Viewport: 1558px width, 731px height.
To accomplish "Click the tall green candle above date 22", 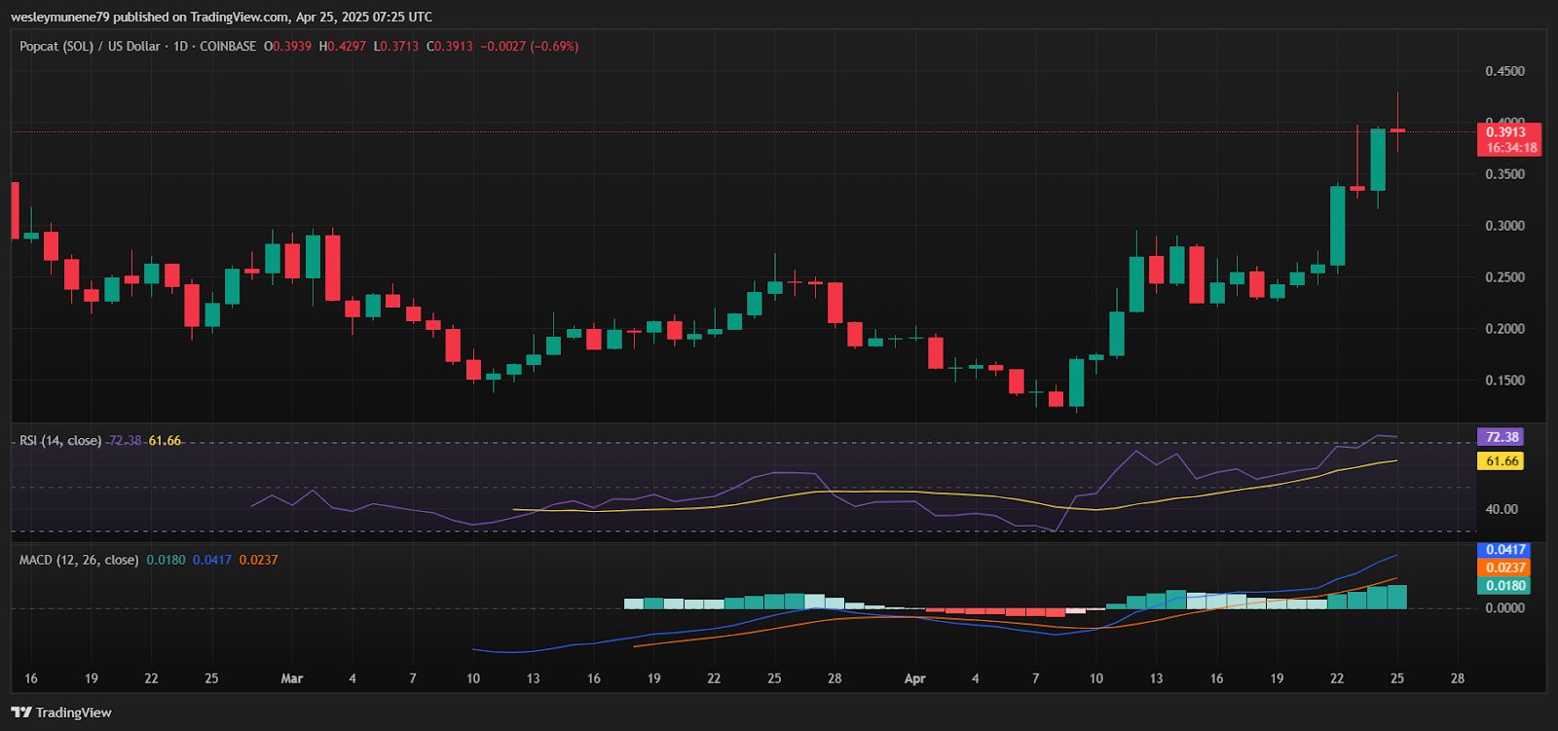I will (1338, 226).
